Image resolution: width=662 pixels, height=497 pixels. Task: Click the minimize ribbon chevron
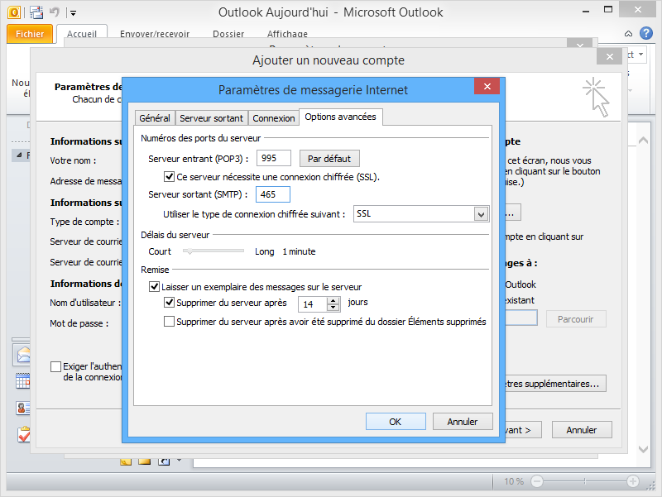[627, 34]
